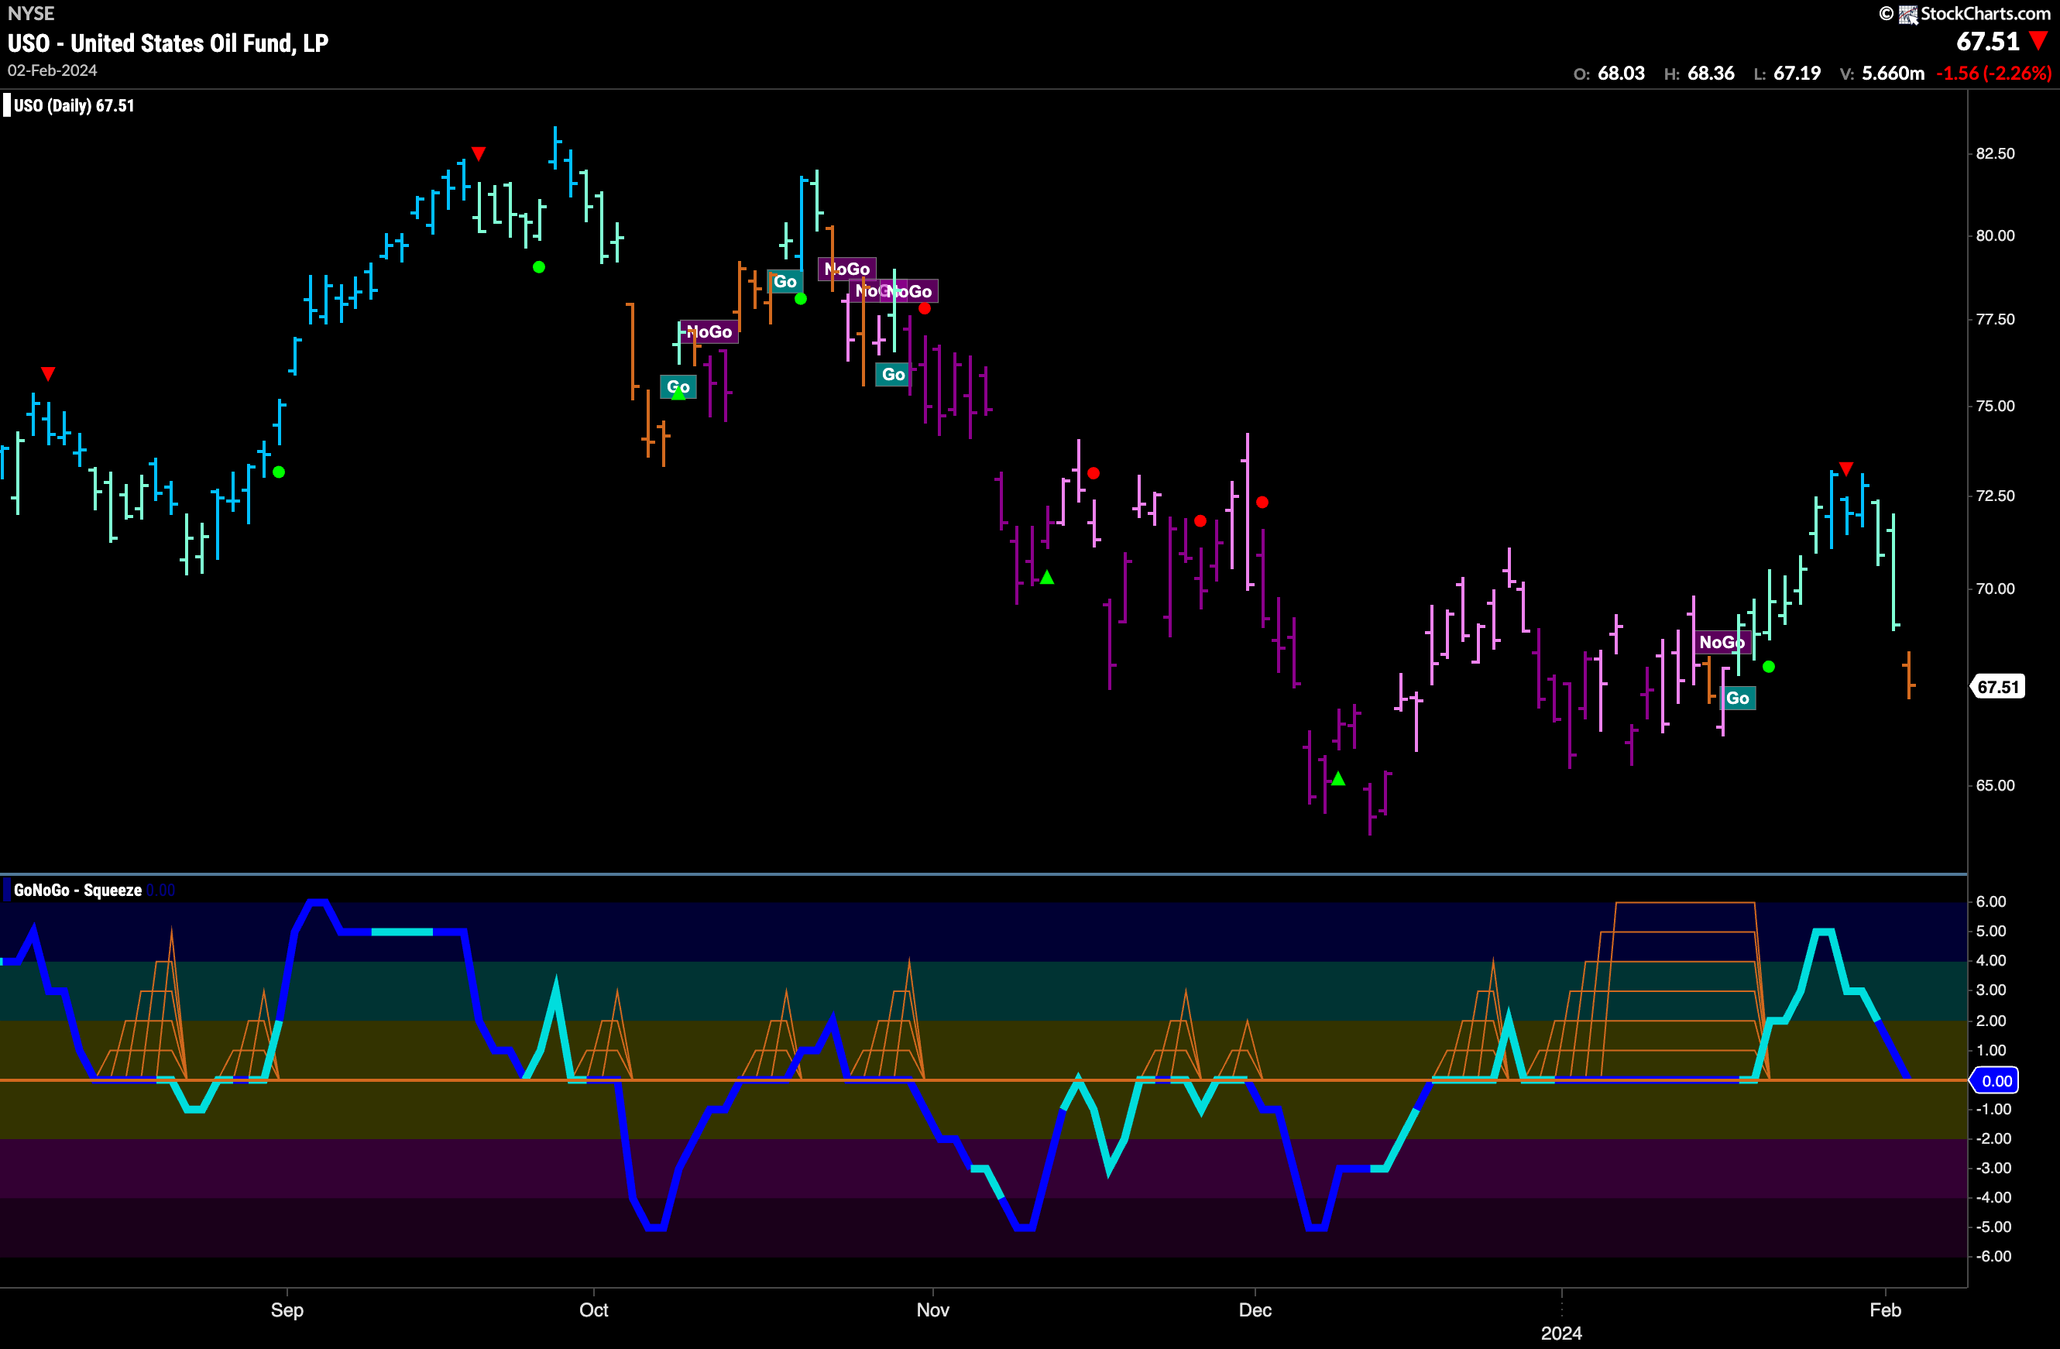Click the red dot beside the overlapping NoGo labels

pyautogui.click(x=925, y=309)
